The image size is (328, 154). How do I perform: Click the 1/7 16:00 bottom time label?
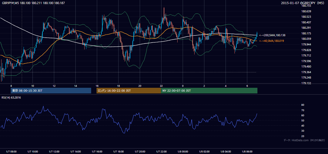[x=97, y=151]
